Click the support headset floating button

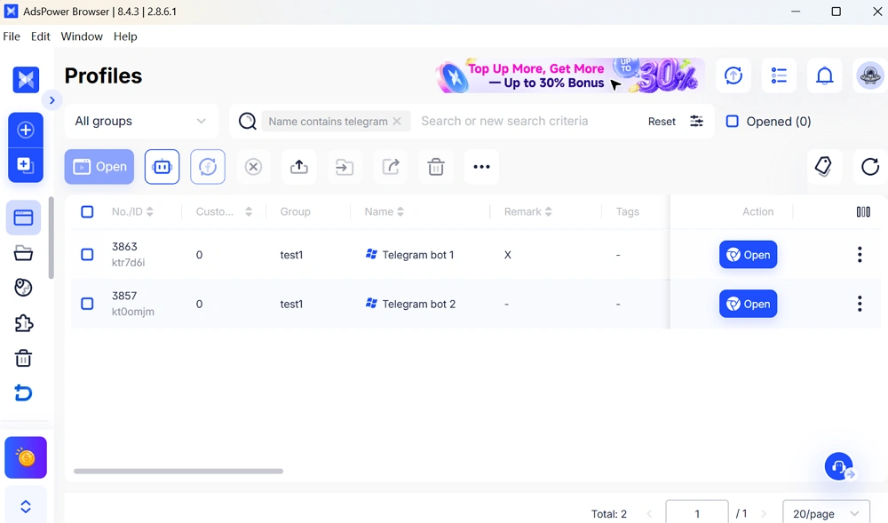coord(839,466)
